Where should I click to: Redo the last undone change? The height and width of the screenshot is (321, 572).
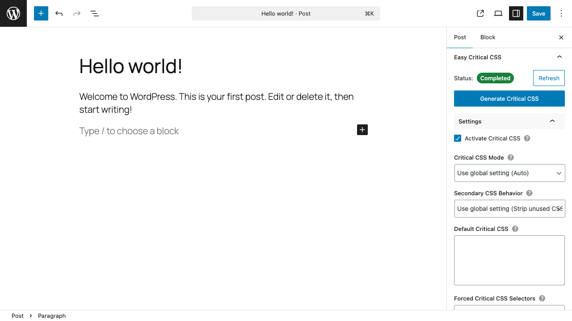click(76, 13)
